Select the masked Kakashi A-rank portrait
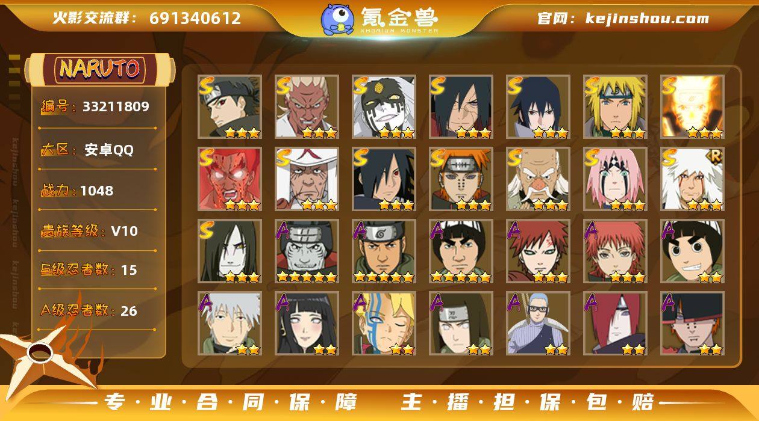The image size is (759, 421). (x=230, y=323)
